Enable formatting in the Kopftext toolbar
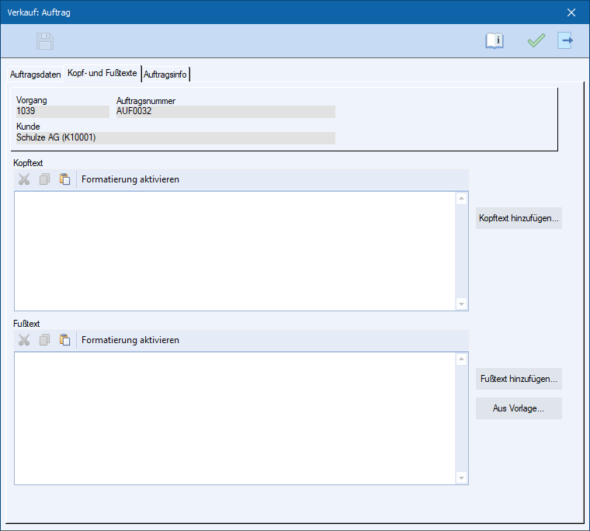The height and width of the screenshot is (531, 590). (130, 179)
